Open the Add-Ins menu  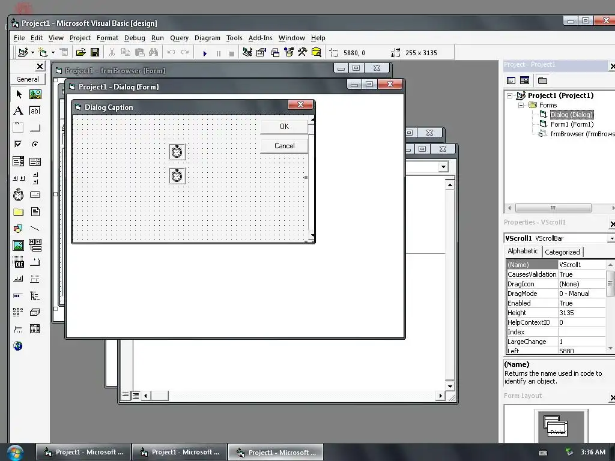pyautogui.click(x=261, y=38)
